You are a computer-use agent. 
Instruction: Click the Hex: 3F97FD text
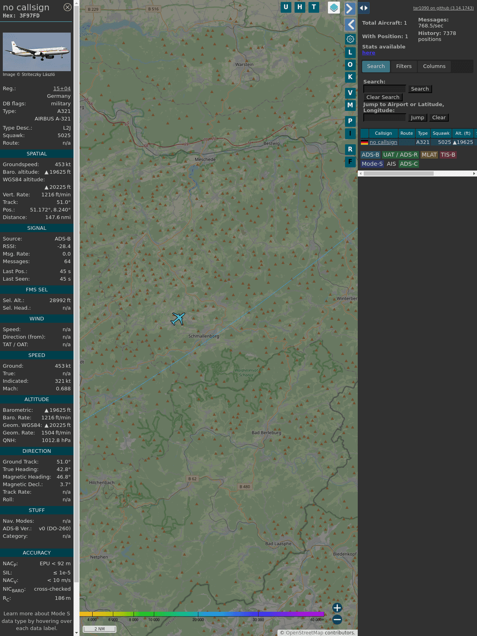click(21, 16)
